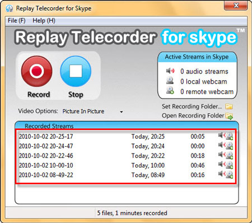Click the audio icon on the 20-24-47 row
This screenshot has height=223, width=252.
coord(222,145)
